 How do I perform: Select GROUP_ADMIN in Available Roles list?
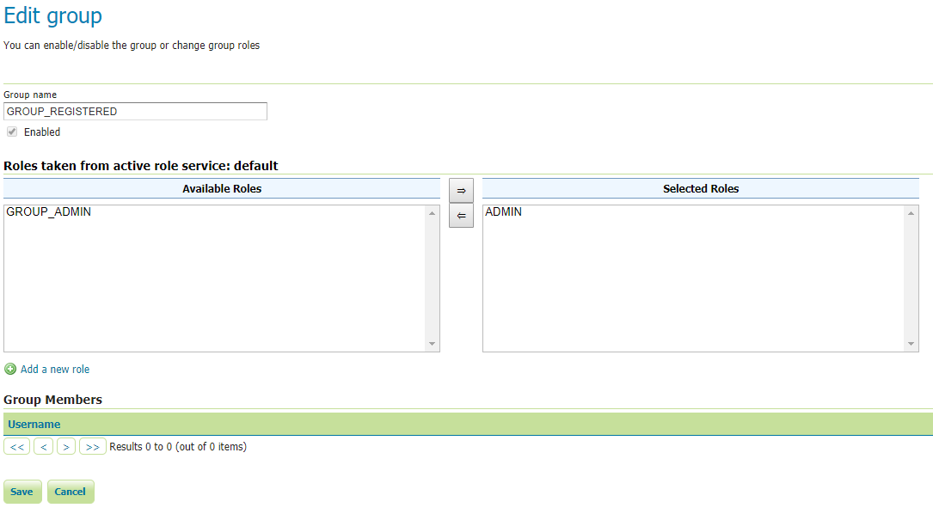pyautogui.click(x=49, y=212)
